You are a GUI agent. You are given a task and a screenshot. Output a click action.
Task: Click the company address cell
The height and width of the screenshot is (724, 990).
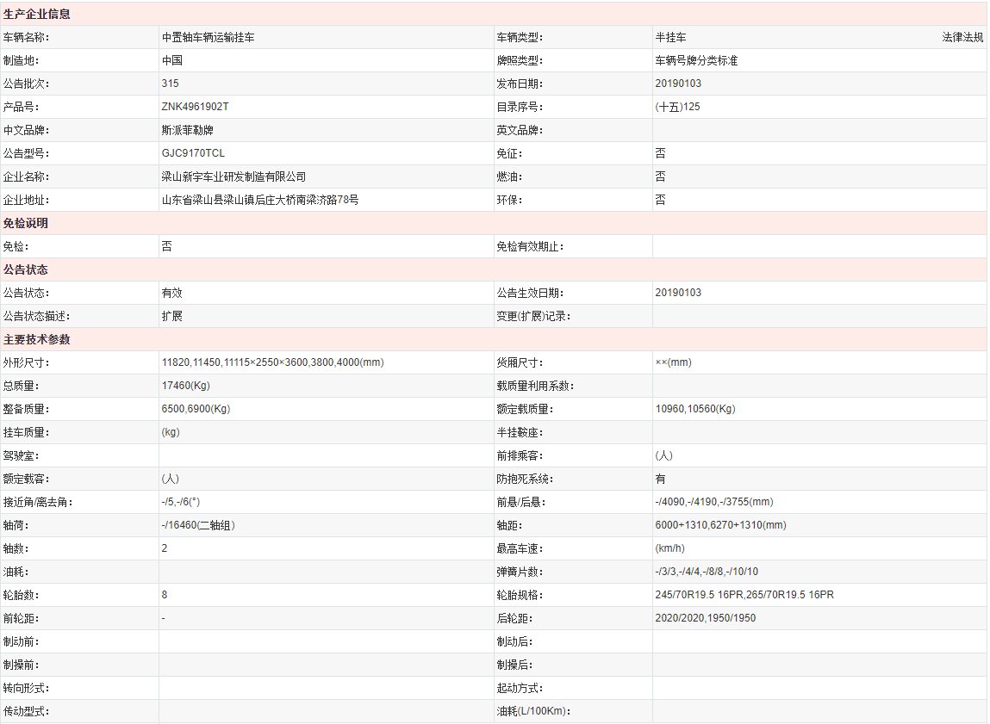[x=259, y=201]
